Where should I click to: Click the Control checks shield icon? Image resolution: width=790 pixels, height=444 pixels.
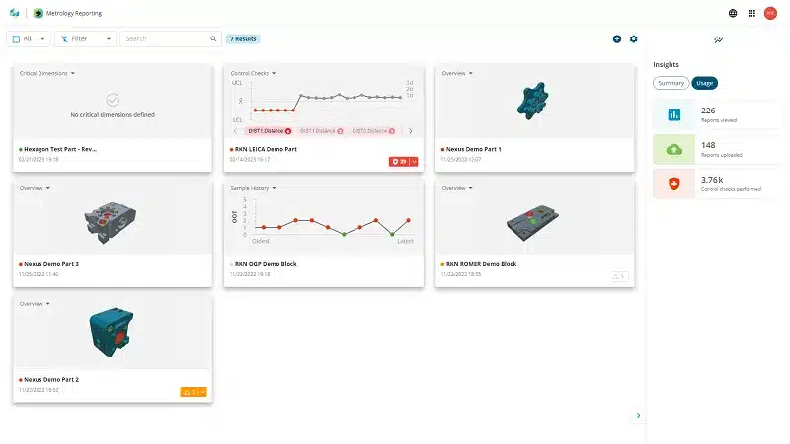point(674,184)
